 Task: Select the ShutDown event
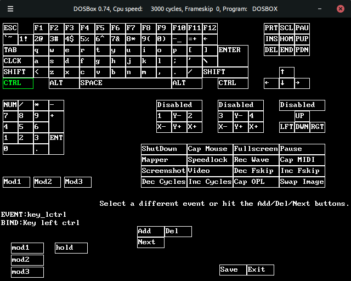(x=164, y=149)
